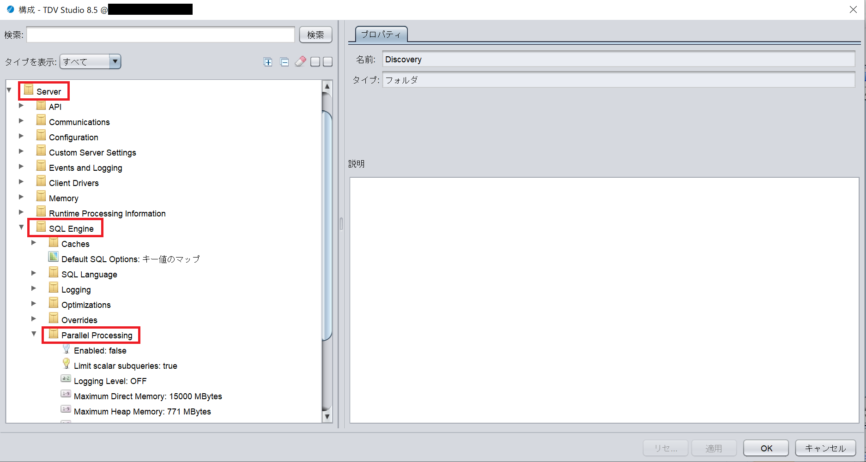
Task: Click the collapse all nodes icon
Action: [285, 62]
